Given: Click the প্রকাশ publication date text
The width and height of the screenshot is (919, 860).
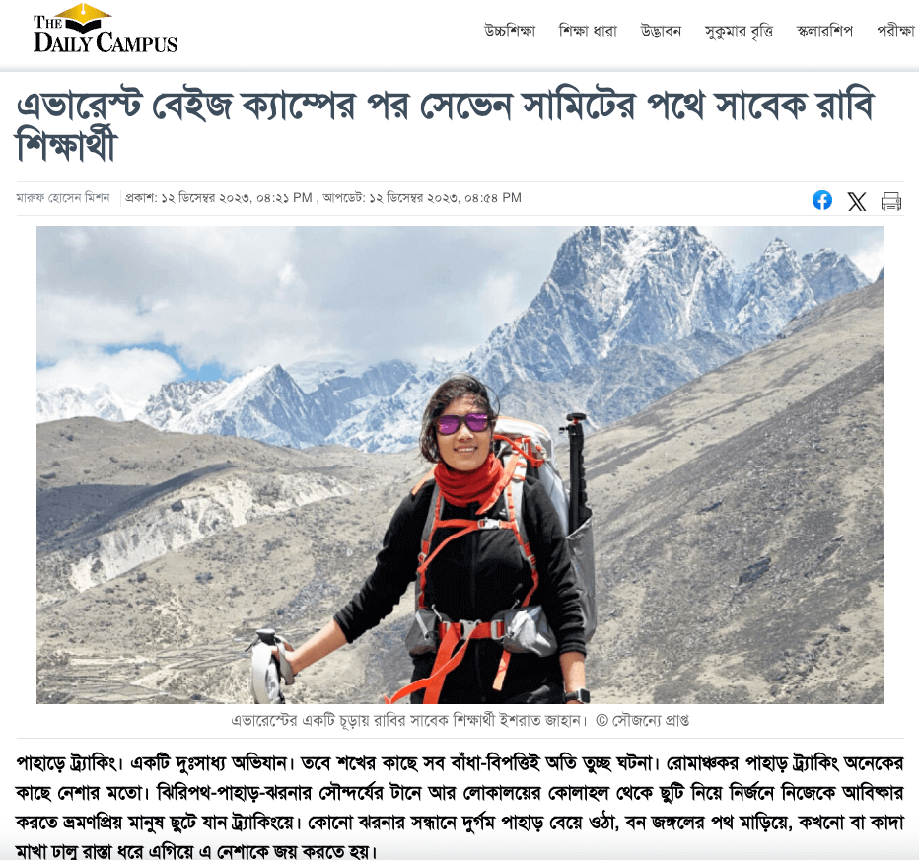Looking at the screenshot, I should tap(219, 198).
